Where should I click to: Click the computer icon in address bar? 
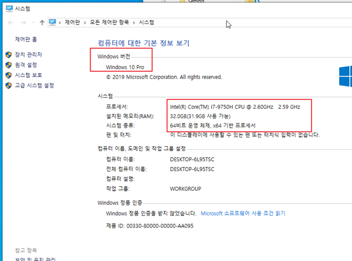[x=52, y=22]
